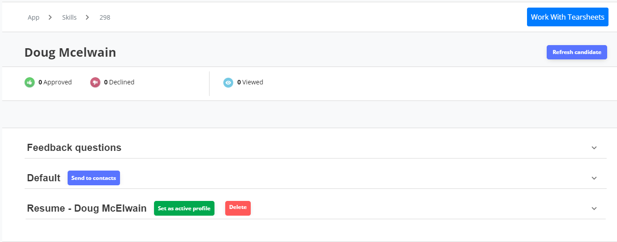The image size is (617, 242).
Task: Click the Resume - Doug McElwain heading
Action: pos(87,208)
